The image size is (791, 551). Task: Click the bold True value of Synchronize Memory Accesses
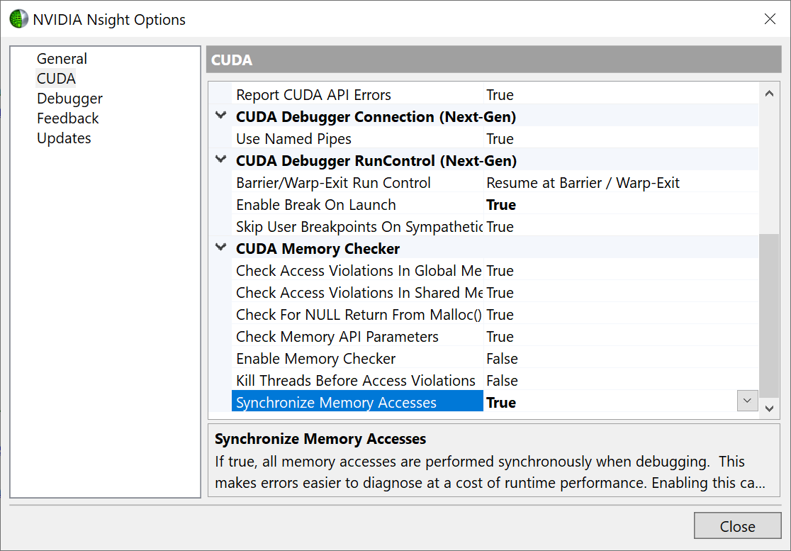pos(501,403)
